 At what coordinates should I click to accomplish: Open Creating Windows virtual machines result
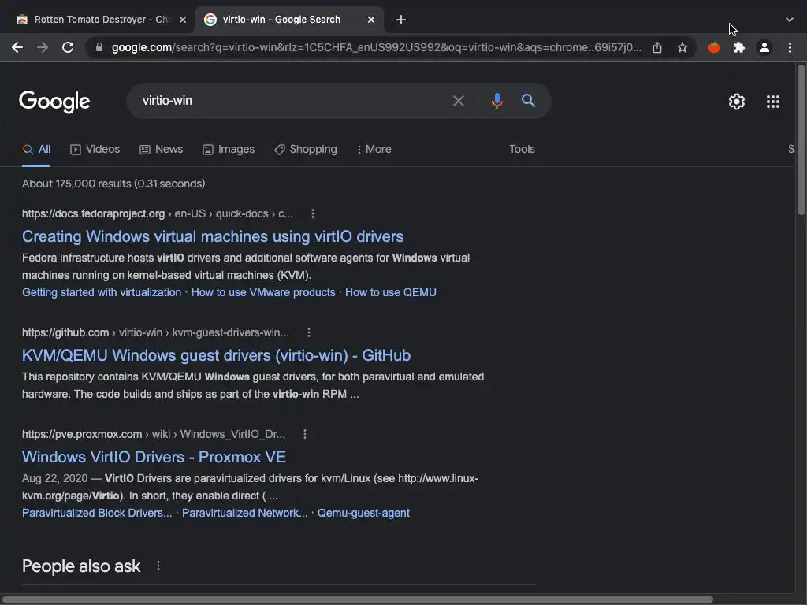[213, 236]
